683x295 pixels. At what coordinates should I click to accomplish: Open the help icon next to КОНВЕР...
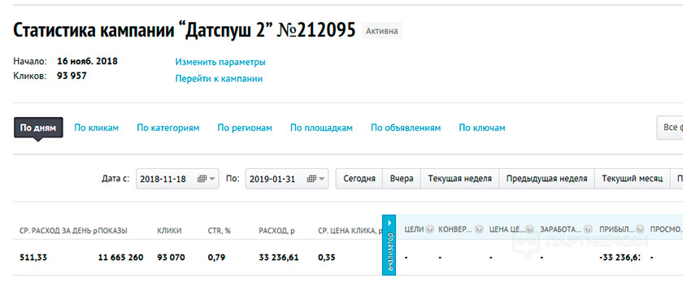(479, 229)
